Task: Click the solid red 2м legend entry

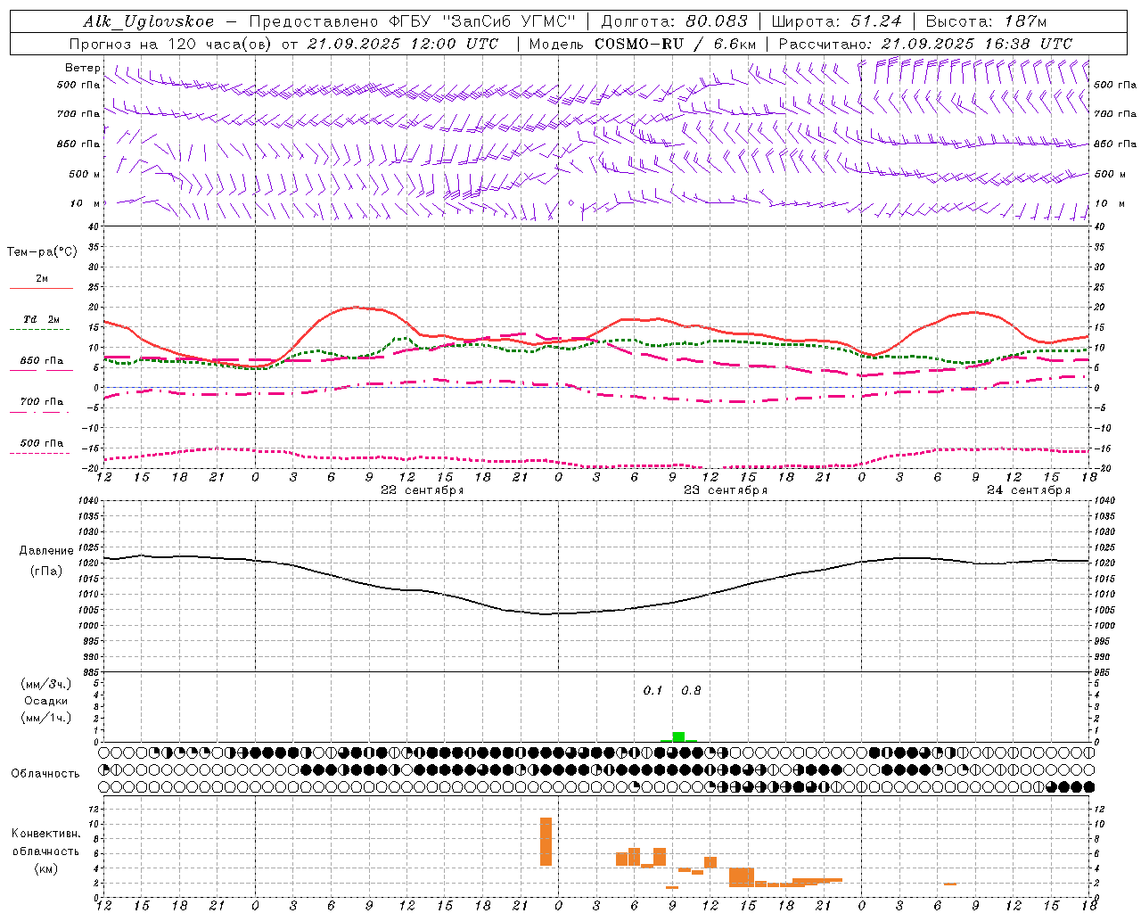Action: [x=41, y=282]
